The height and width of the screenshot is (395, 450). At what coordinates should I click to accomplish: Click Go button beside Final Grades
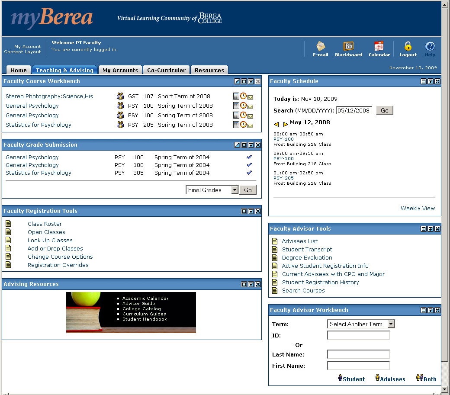coord(247,190)
